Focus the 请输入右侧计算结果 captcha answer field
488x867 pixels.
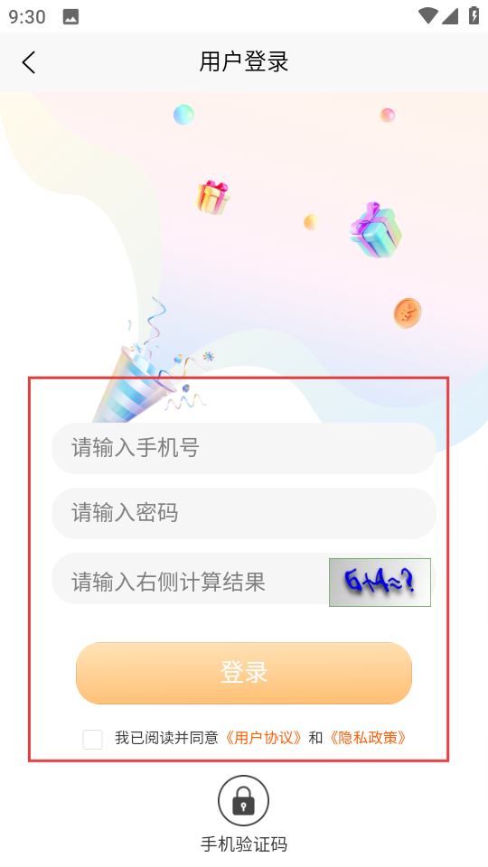point(190,582)
